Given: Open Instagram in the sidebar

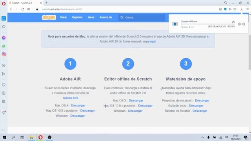Looking at the screenshot, I should pyautogui.click(x=4, y=54).
